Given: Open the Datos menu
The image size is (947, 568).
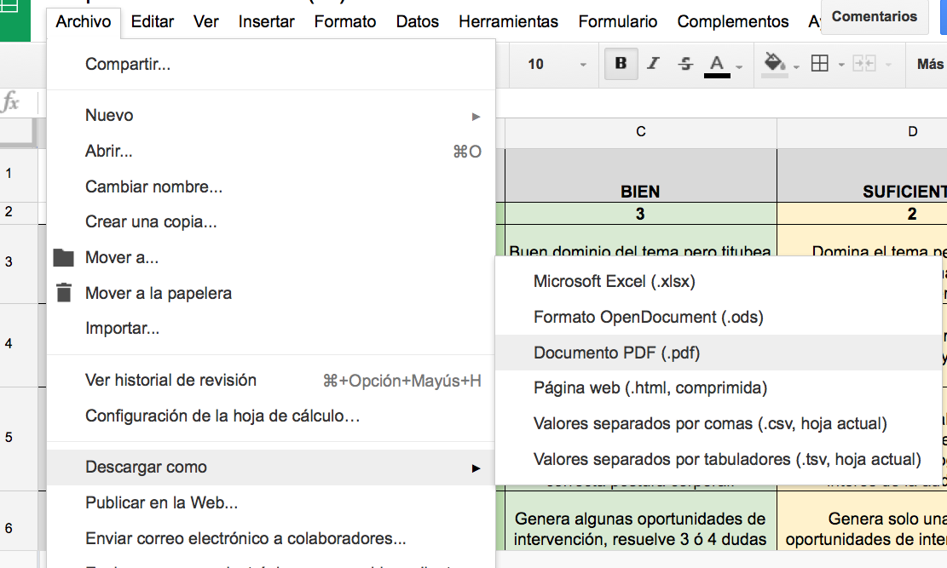Looking at the screenshot, I should tap(418, 22).
